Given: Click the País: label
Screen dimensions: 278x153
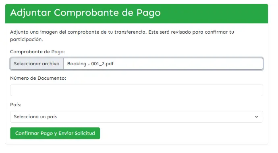Looking at the screenshot, I should (16, 105).
